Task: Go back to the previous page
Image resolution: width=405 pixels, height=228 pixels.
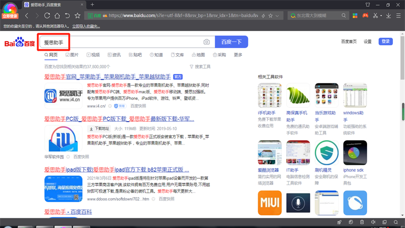Action: point(27,16)
